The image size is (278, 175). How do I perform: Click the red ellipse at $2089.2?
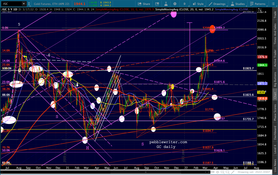pos(212,29)
